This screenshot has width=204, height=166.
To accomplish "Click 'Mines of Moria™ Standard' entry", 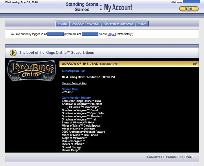I will coord(78,129).
